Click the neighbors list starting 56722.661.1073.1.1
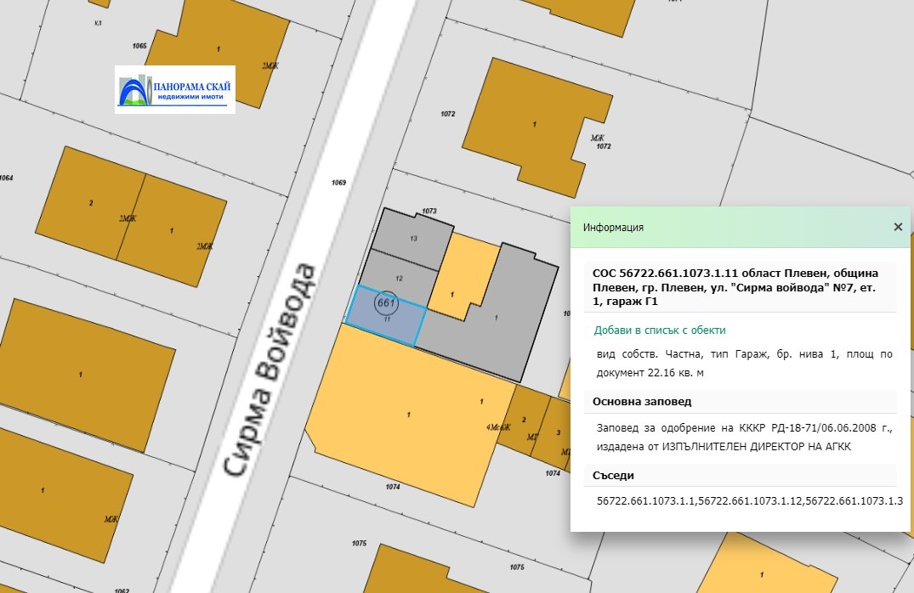914x593 pixels. [x=750, y=501]
